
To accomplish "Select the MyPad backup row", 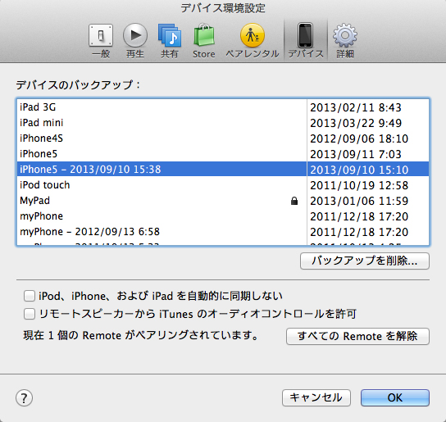I will point(223,201).
